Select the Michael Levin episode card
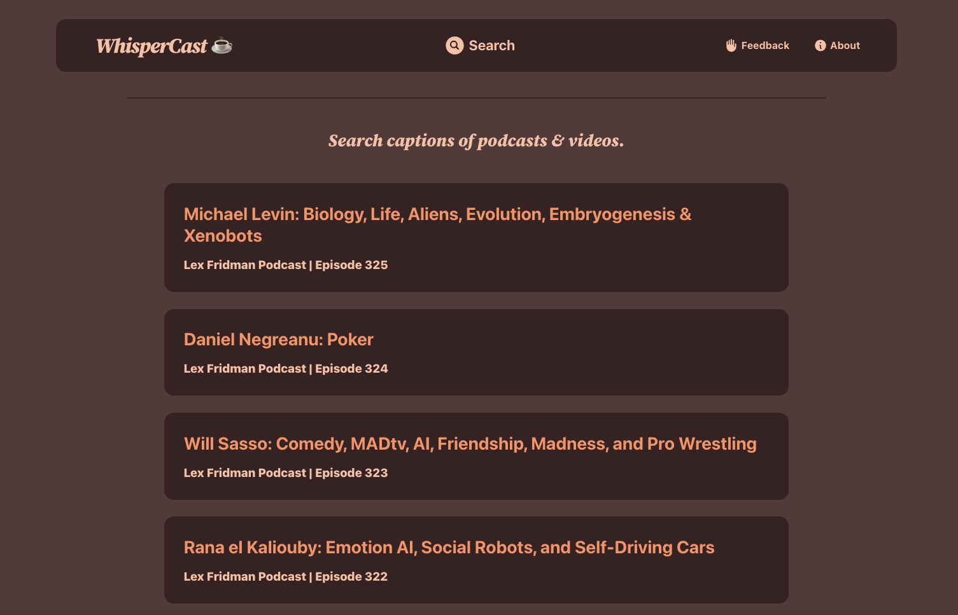 tap(476, 238)
